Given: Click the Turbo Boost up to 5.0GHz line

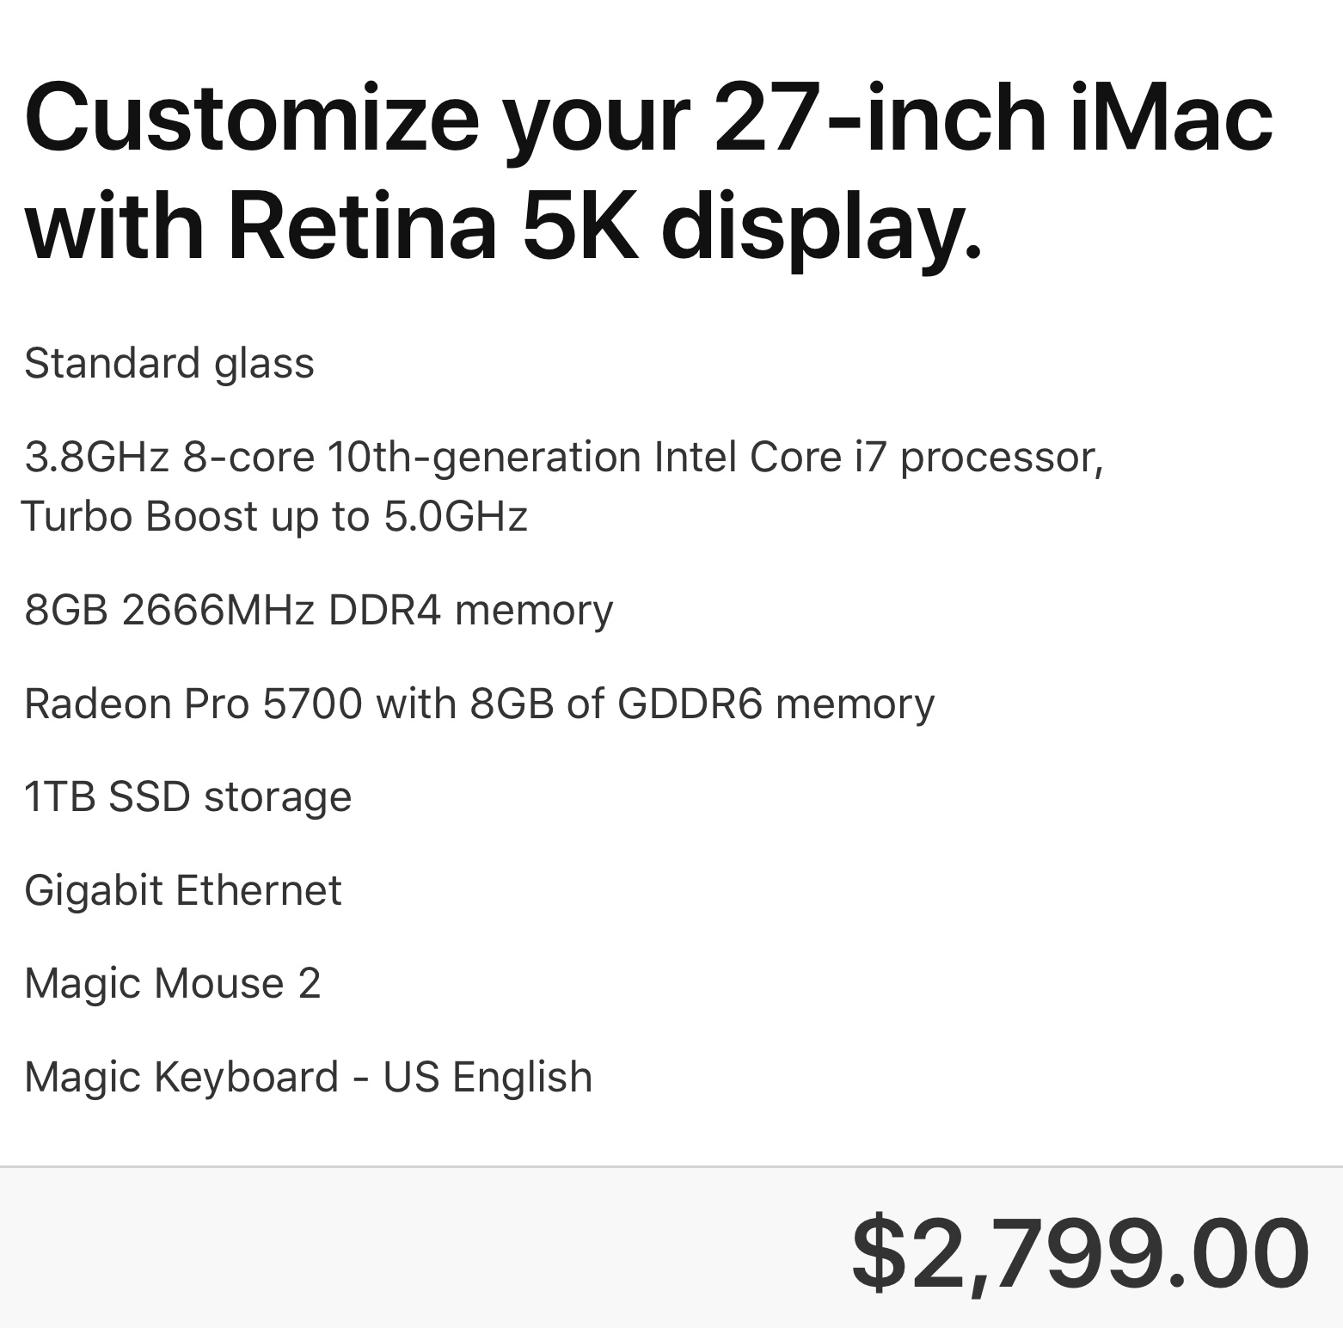Looking at the screenshot, I should click(274, 516).
